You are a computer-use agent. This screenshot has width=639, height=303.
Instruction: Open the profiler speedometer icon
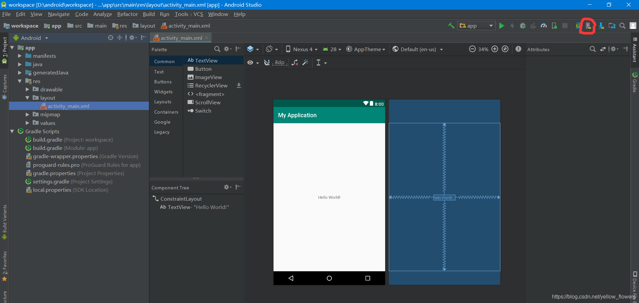(x=544, y=26)
